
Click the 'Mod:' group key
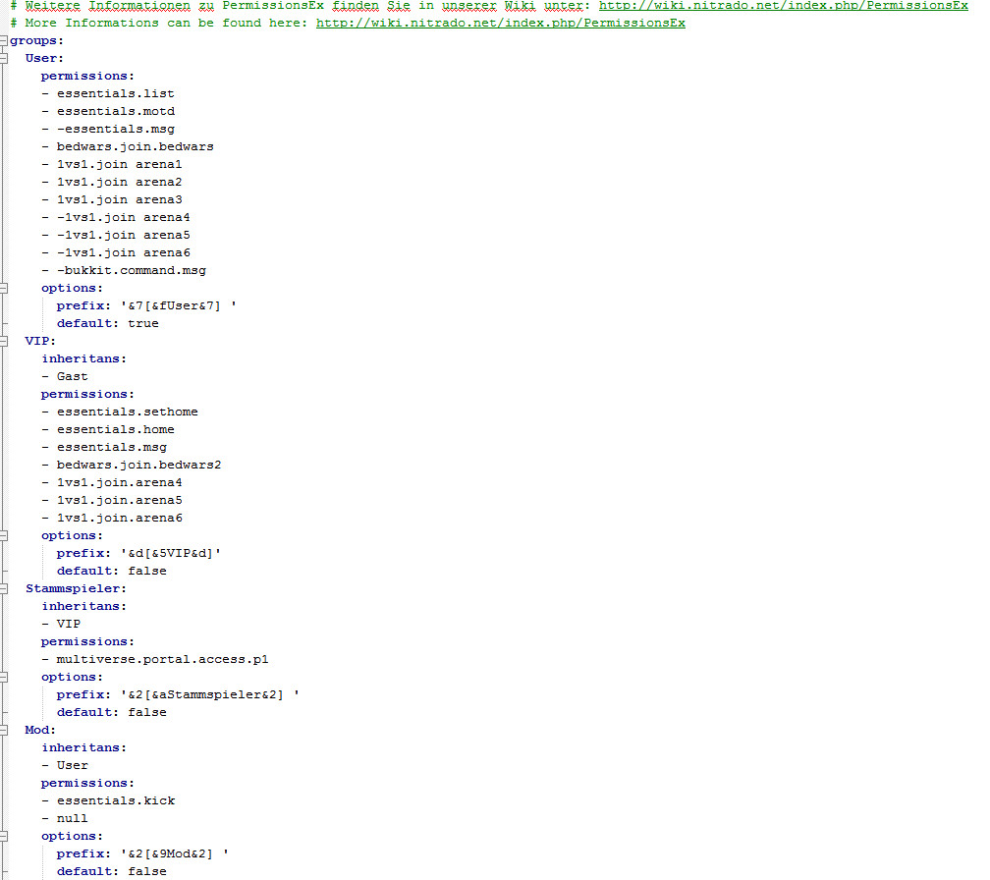40,731
